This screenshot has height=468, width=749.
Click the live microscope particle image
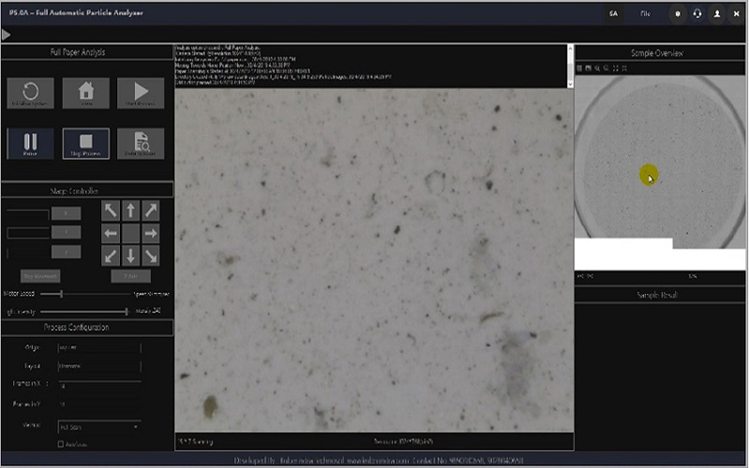click(x=374, y=260)
